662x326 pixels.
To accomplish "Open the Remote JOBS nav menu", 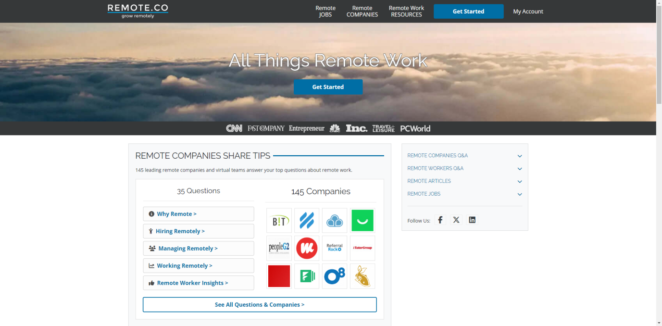I will point(325,11).
